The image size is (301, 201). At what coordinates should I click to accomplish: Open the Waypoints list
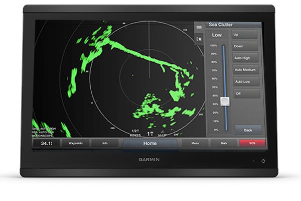[76, 143]
